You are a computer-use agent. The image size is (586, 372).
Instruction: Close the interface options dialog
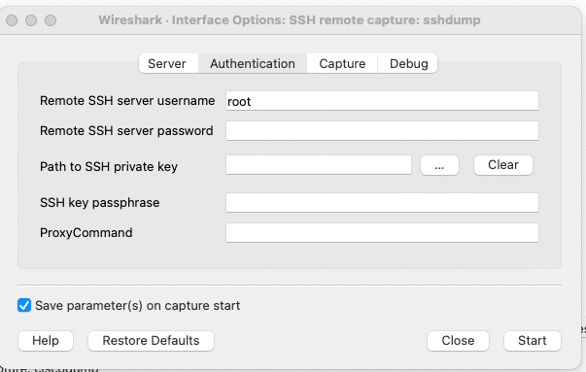point(458,341)
